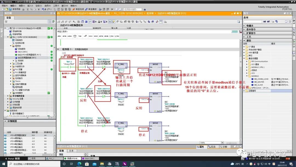Click the Delete X icon in main toolbar
The height and width of the screenshot is (167, 296).
39,9
